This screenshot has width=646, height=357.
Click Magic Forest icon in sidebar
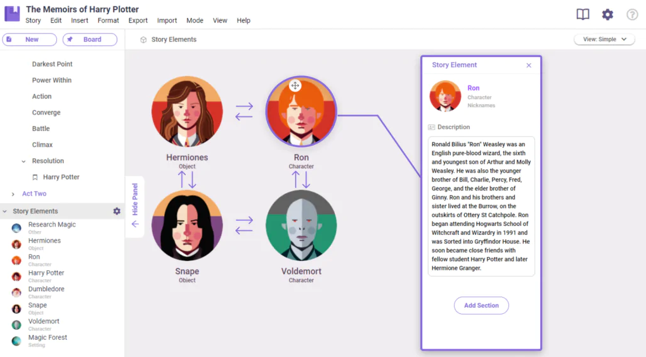click(x=16, y=341)
